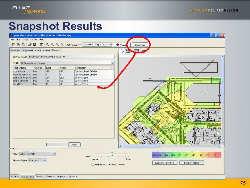Select the Interference row name cell

pyautogui.click(x=23, y=71)
